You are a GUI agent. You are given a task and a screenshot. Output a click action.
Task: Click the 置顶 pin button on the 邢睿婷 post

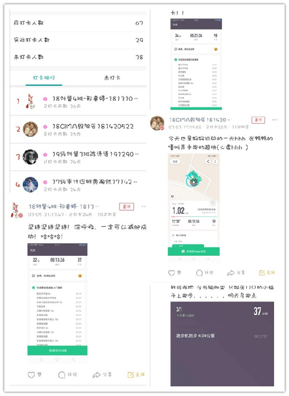click(x=127, y=207)
